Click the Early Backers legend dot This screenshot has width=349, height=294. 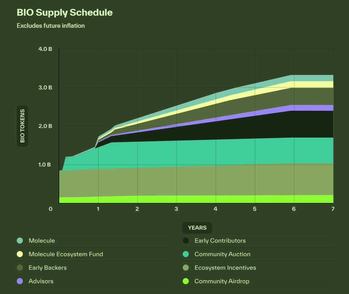click(20, 268)
